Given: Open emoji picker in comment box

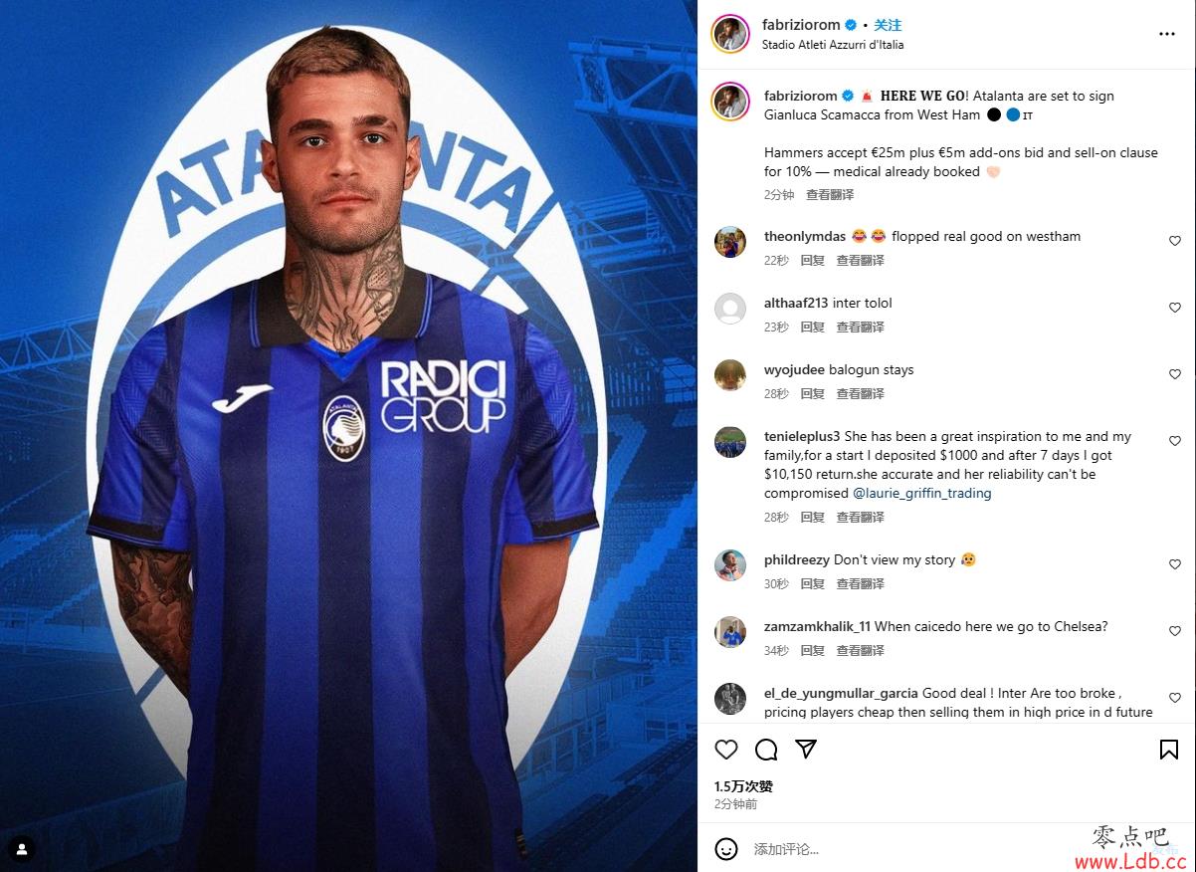Looking at the screenshot, I should point(726,849).
